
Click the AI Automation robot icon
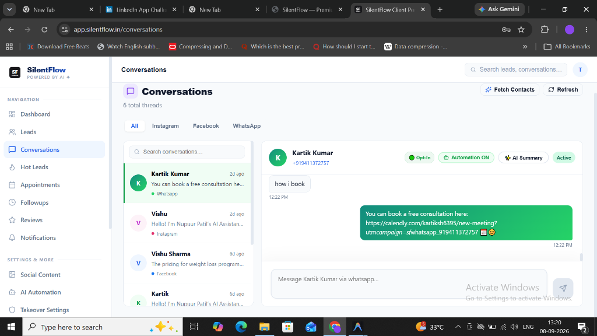(12, 292)
